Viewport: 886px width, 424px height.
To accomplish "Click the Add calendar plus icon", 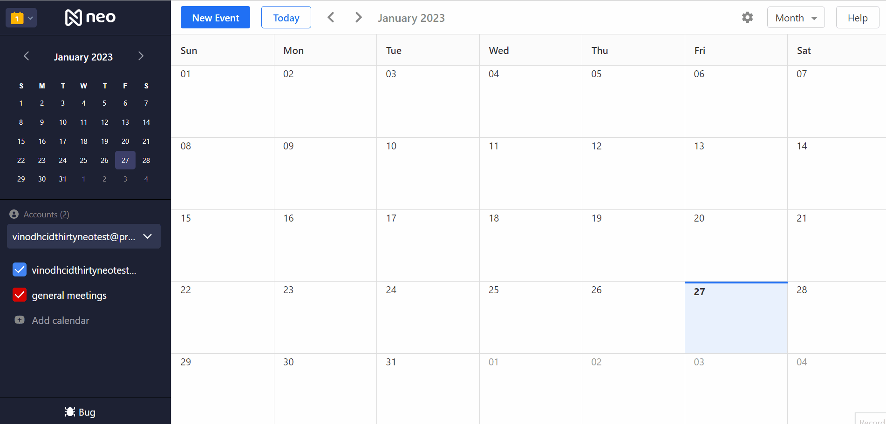I will point(20,320).
